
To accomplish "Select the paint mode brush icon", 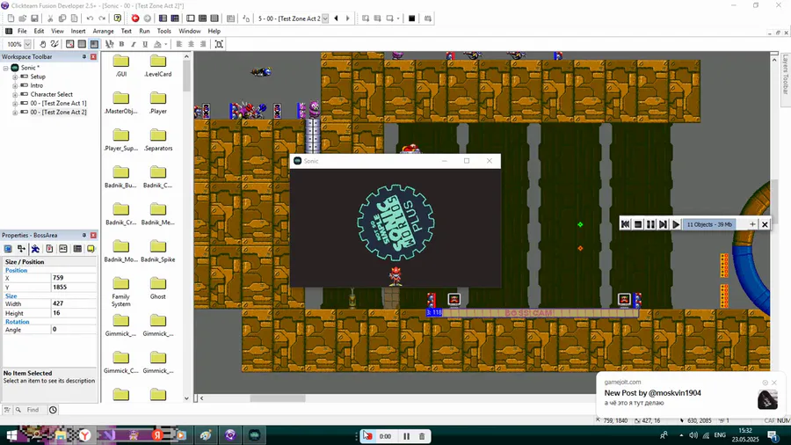I will tap(54, 44).
